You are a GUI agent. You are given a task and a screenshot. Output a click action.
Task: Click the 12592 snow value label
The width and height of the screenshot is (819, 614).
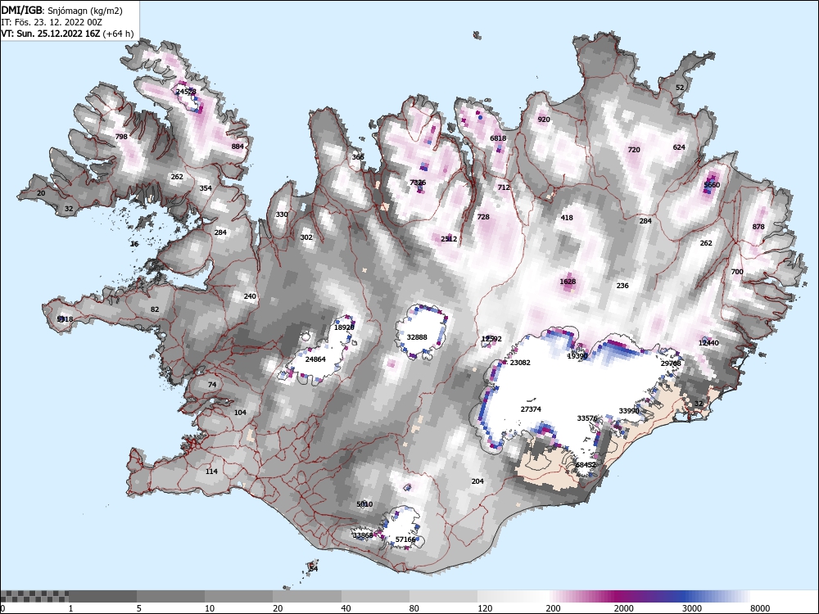[x=491, y=339]
